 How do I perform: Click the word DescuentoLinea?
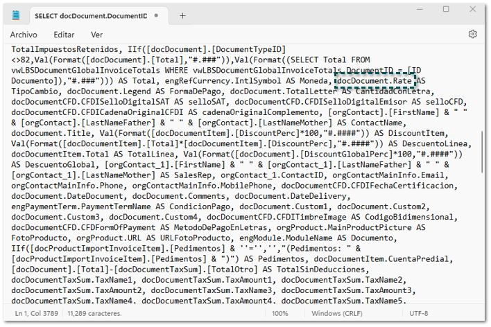tap(435, 143)
